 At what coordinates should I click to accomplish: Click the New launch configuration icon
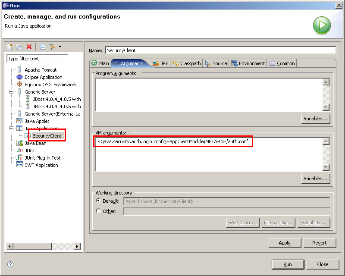[10, 47]
